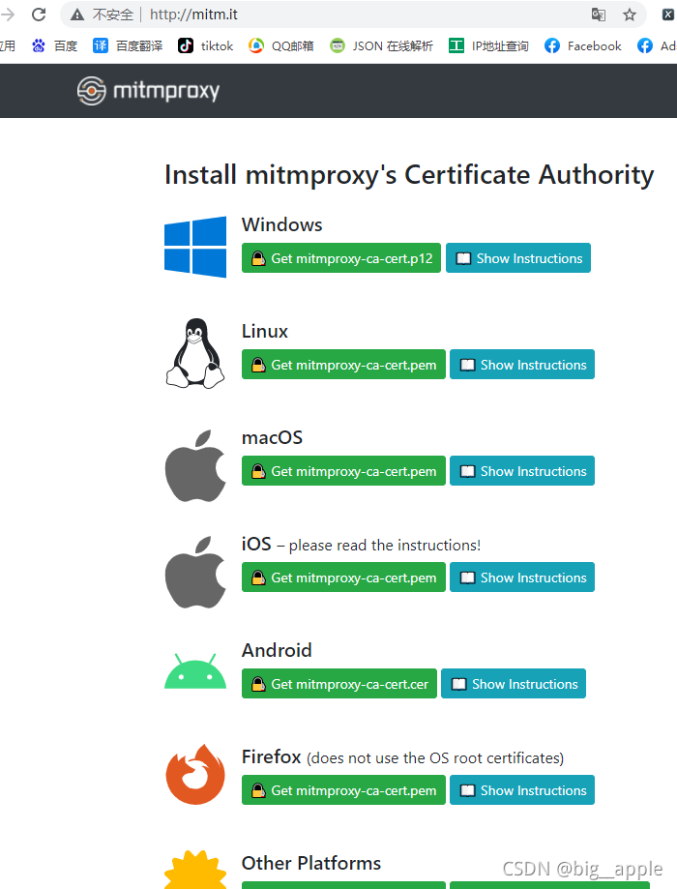
Task: Show Instructions for macOS
Action: [x=522, y=471]
